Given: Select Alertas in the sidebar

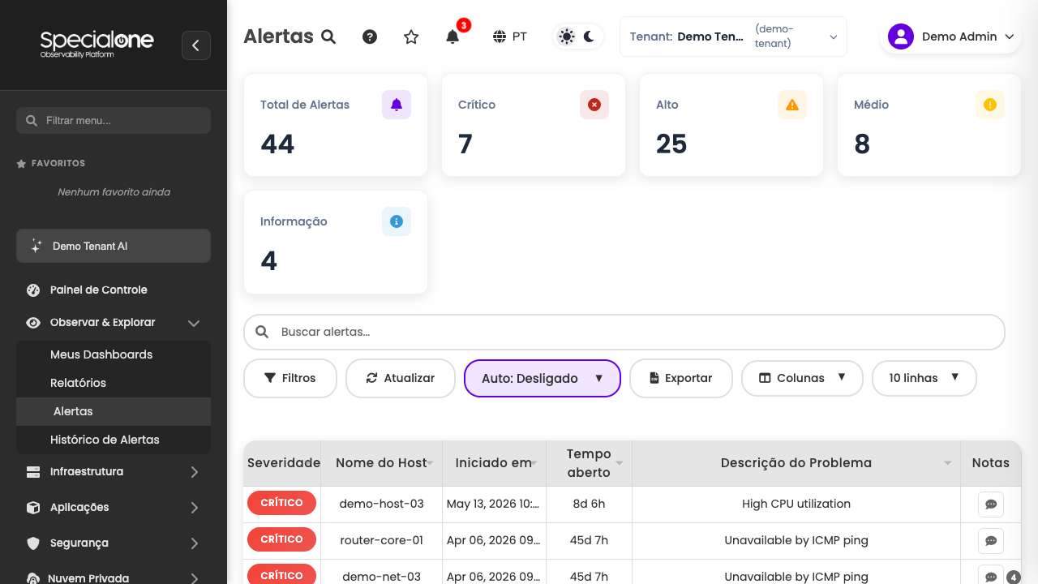Looking at the screenshot, I should pyautogui.click(x=114, y=411).
